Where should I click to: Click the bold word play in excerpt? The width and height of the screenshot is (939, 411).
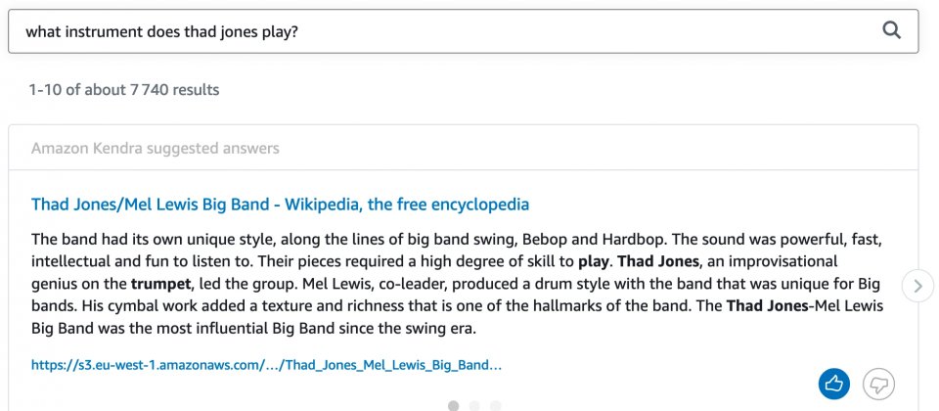(x=593, y=262)
